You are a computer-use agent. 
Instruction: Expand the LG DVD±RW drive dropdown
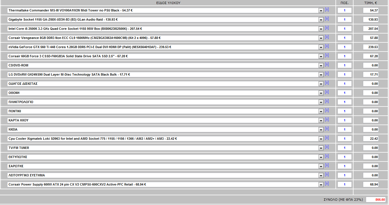321,75
